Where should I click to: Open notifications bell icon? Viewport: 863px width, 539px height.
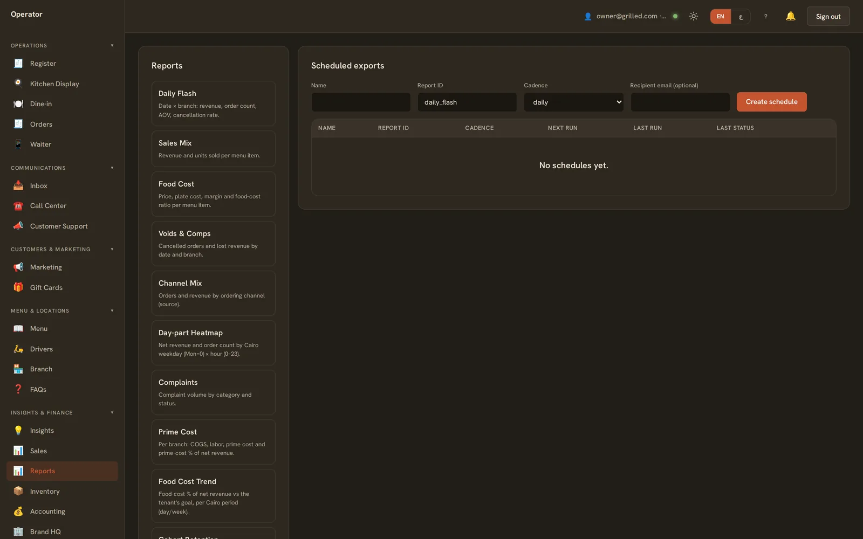point(790,16)
